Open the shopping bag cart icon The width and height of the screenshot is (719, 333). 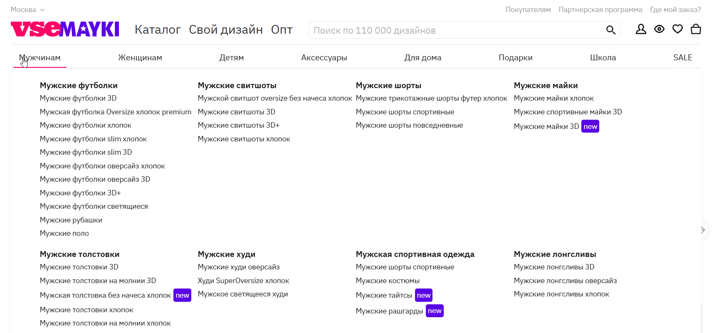(x=696, y=29)
